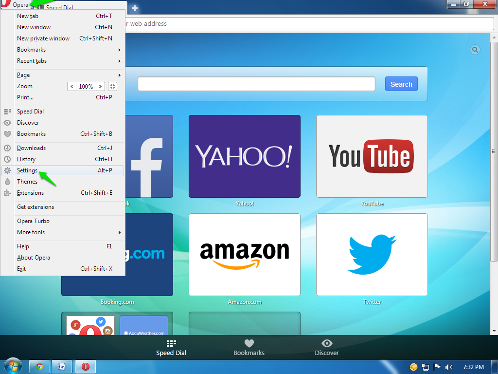This screenshot has width=498, height=374.
Task: Click the Opera menu button
Action: [16, 4]
